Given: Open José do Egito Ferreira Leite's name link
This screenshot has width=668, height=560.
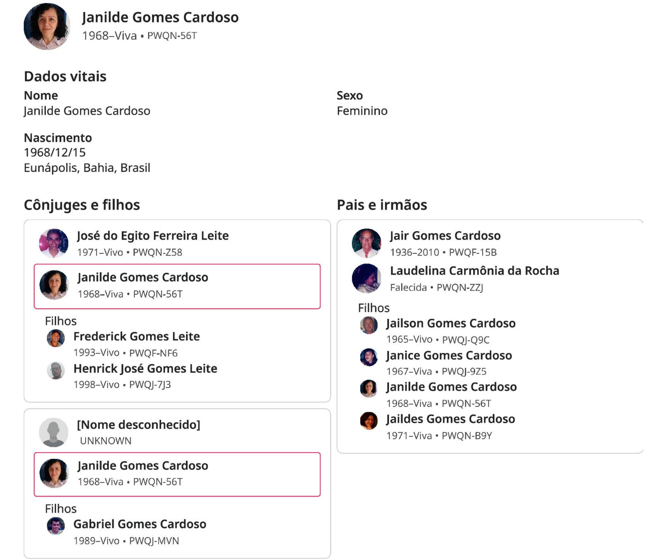Looking at the screenshot, I should tap(153, 235).
